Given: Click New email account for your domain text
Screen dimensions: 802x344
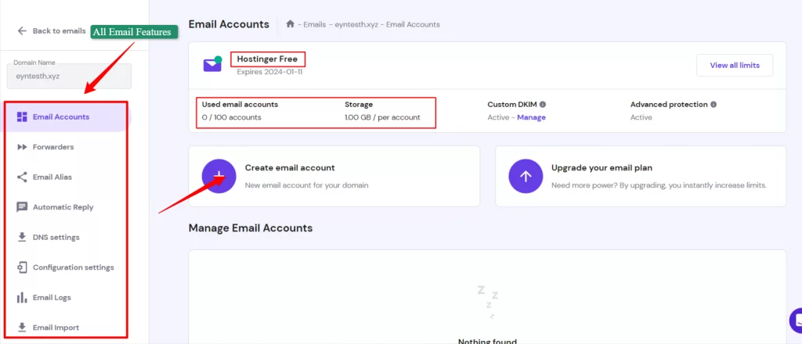Looking at the screenshot, I should [x=306, y=185].
